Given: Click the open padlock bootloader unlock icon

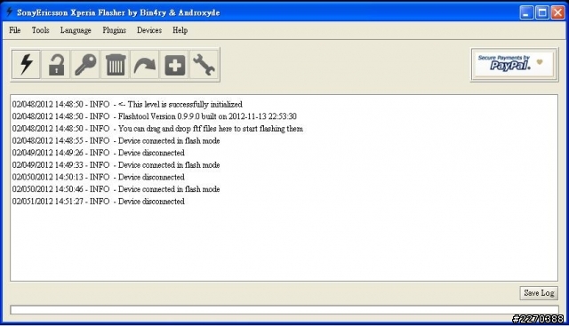Looking at the screenshot, I should click(x=56, y=65).
